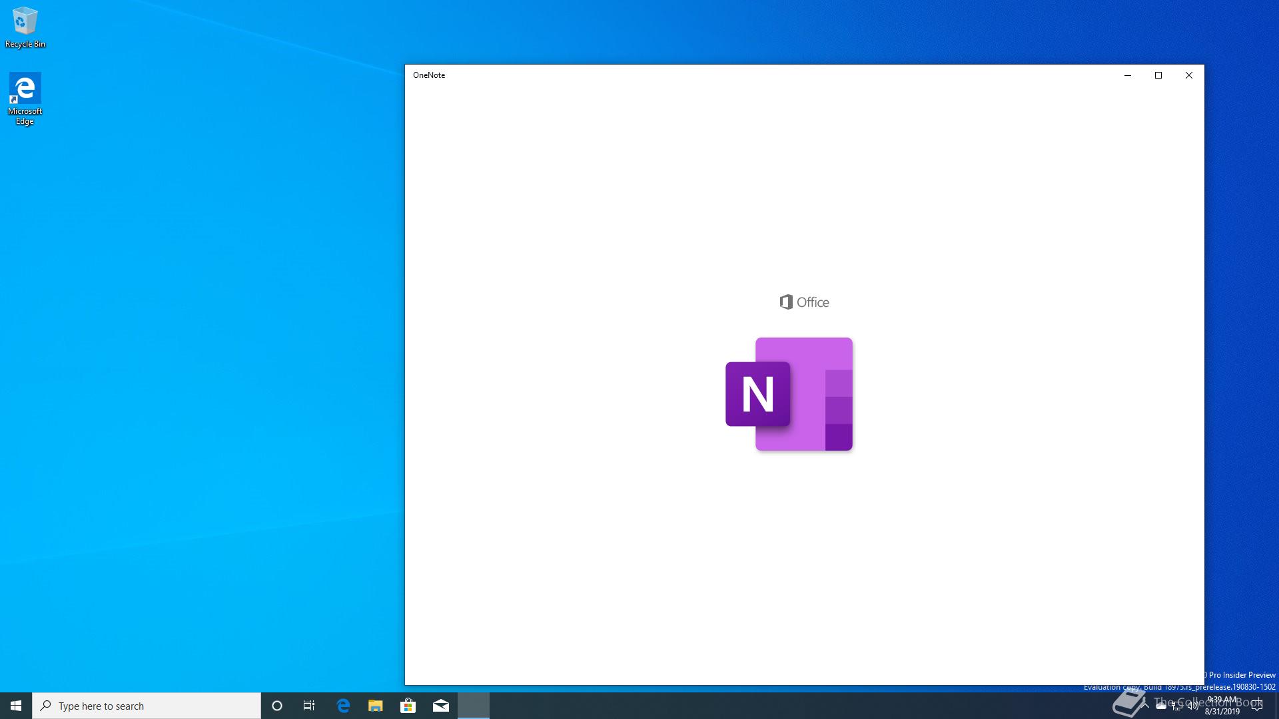Show hidden system tray icons
Viewport: 1279px width, 719px height.
[x=1145, y=706]
